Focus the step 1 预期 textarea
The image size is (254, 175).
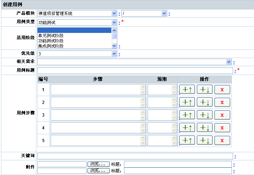click(162, 89)
